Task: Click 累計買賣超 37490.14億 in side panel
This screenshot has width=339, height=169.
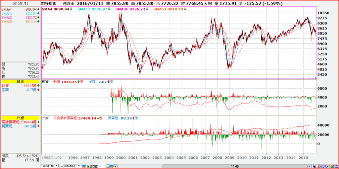Action: (x=20, y=122)
